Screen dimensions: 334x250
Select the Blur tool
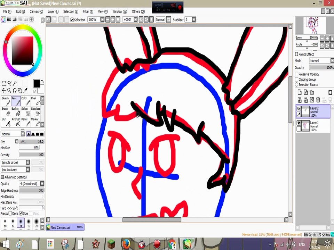click(6, 122)
